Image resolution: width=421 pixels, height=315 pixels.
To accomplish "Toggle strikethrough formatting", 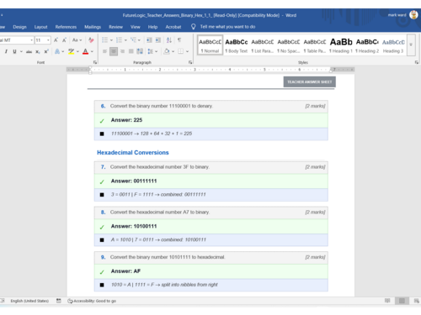I will (x=29, y=51).
